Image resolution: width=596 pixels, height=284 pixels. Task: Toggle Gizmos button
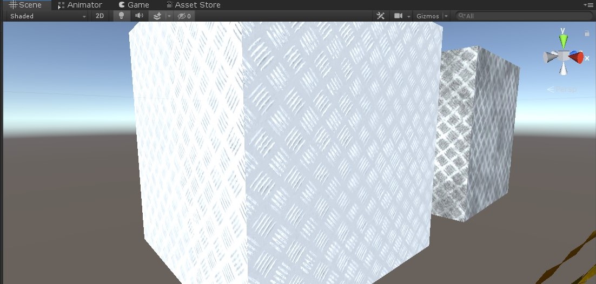(x=428, y=16)
